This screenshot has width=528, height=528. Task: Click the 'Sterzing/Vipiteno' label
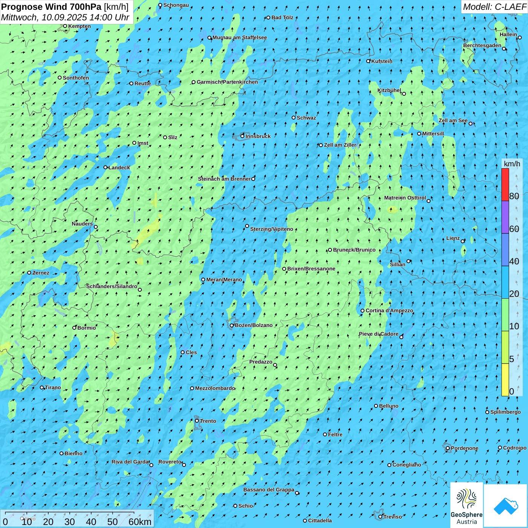point(272,229)
